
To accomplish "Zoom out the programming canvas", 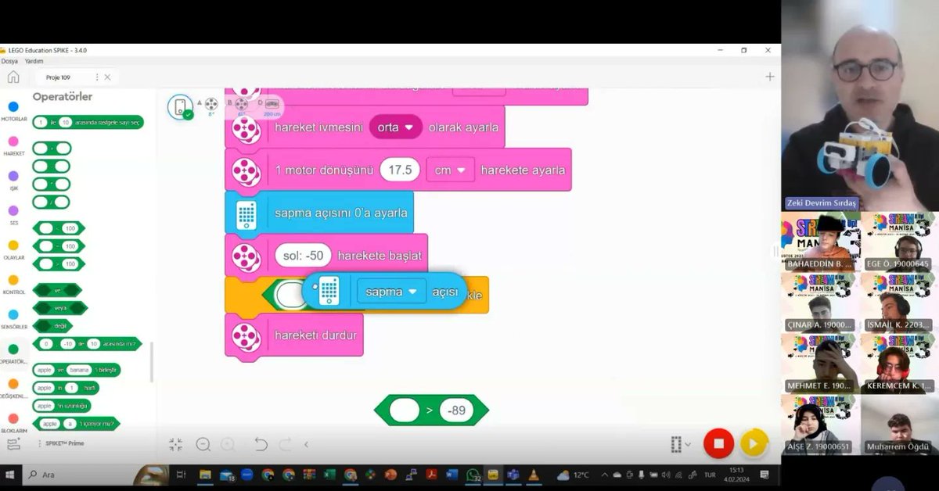I will click(203, 444).
